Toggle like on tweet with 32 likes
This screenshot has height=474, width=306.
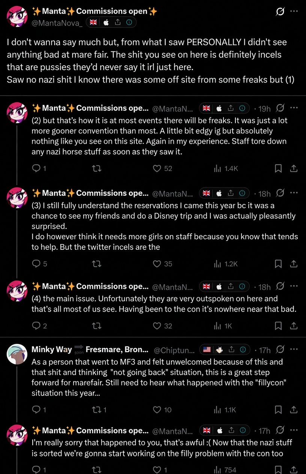click(x=157, y=326)
